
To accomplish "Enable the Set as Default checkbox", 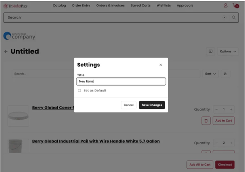I will 79,91.
